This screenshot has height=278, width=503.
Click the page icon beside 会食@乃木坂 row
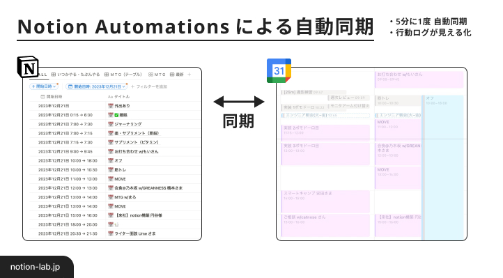[x=111, y=188]
